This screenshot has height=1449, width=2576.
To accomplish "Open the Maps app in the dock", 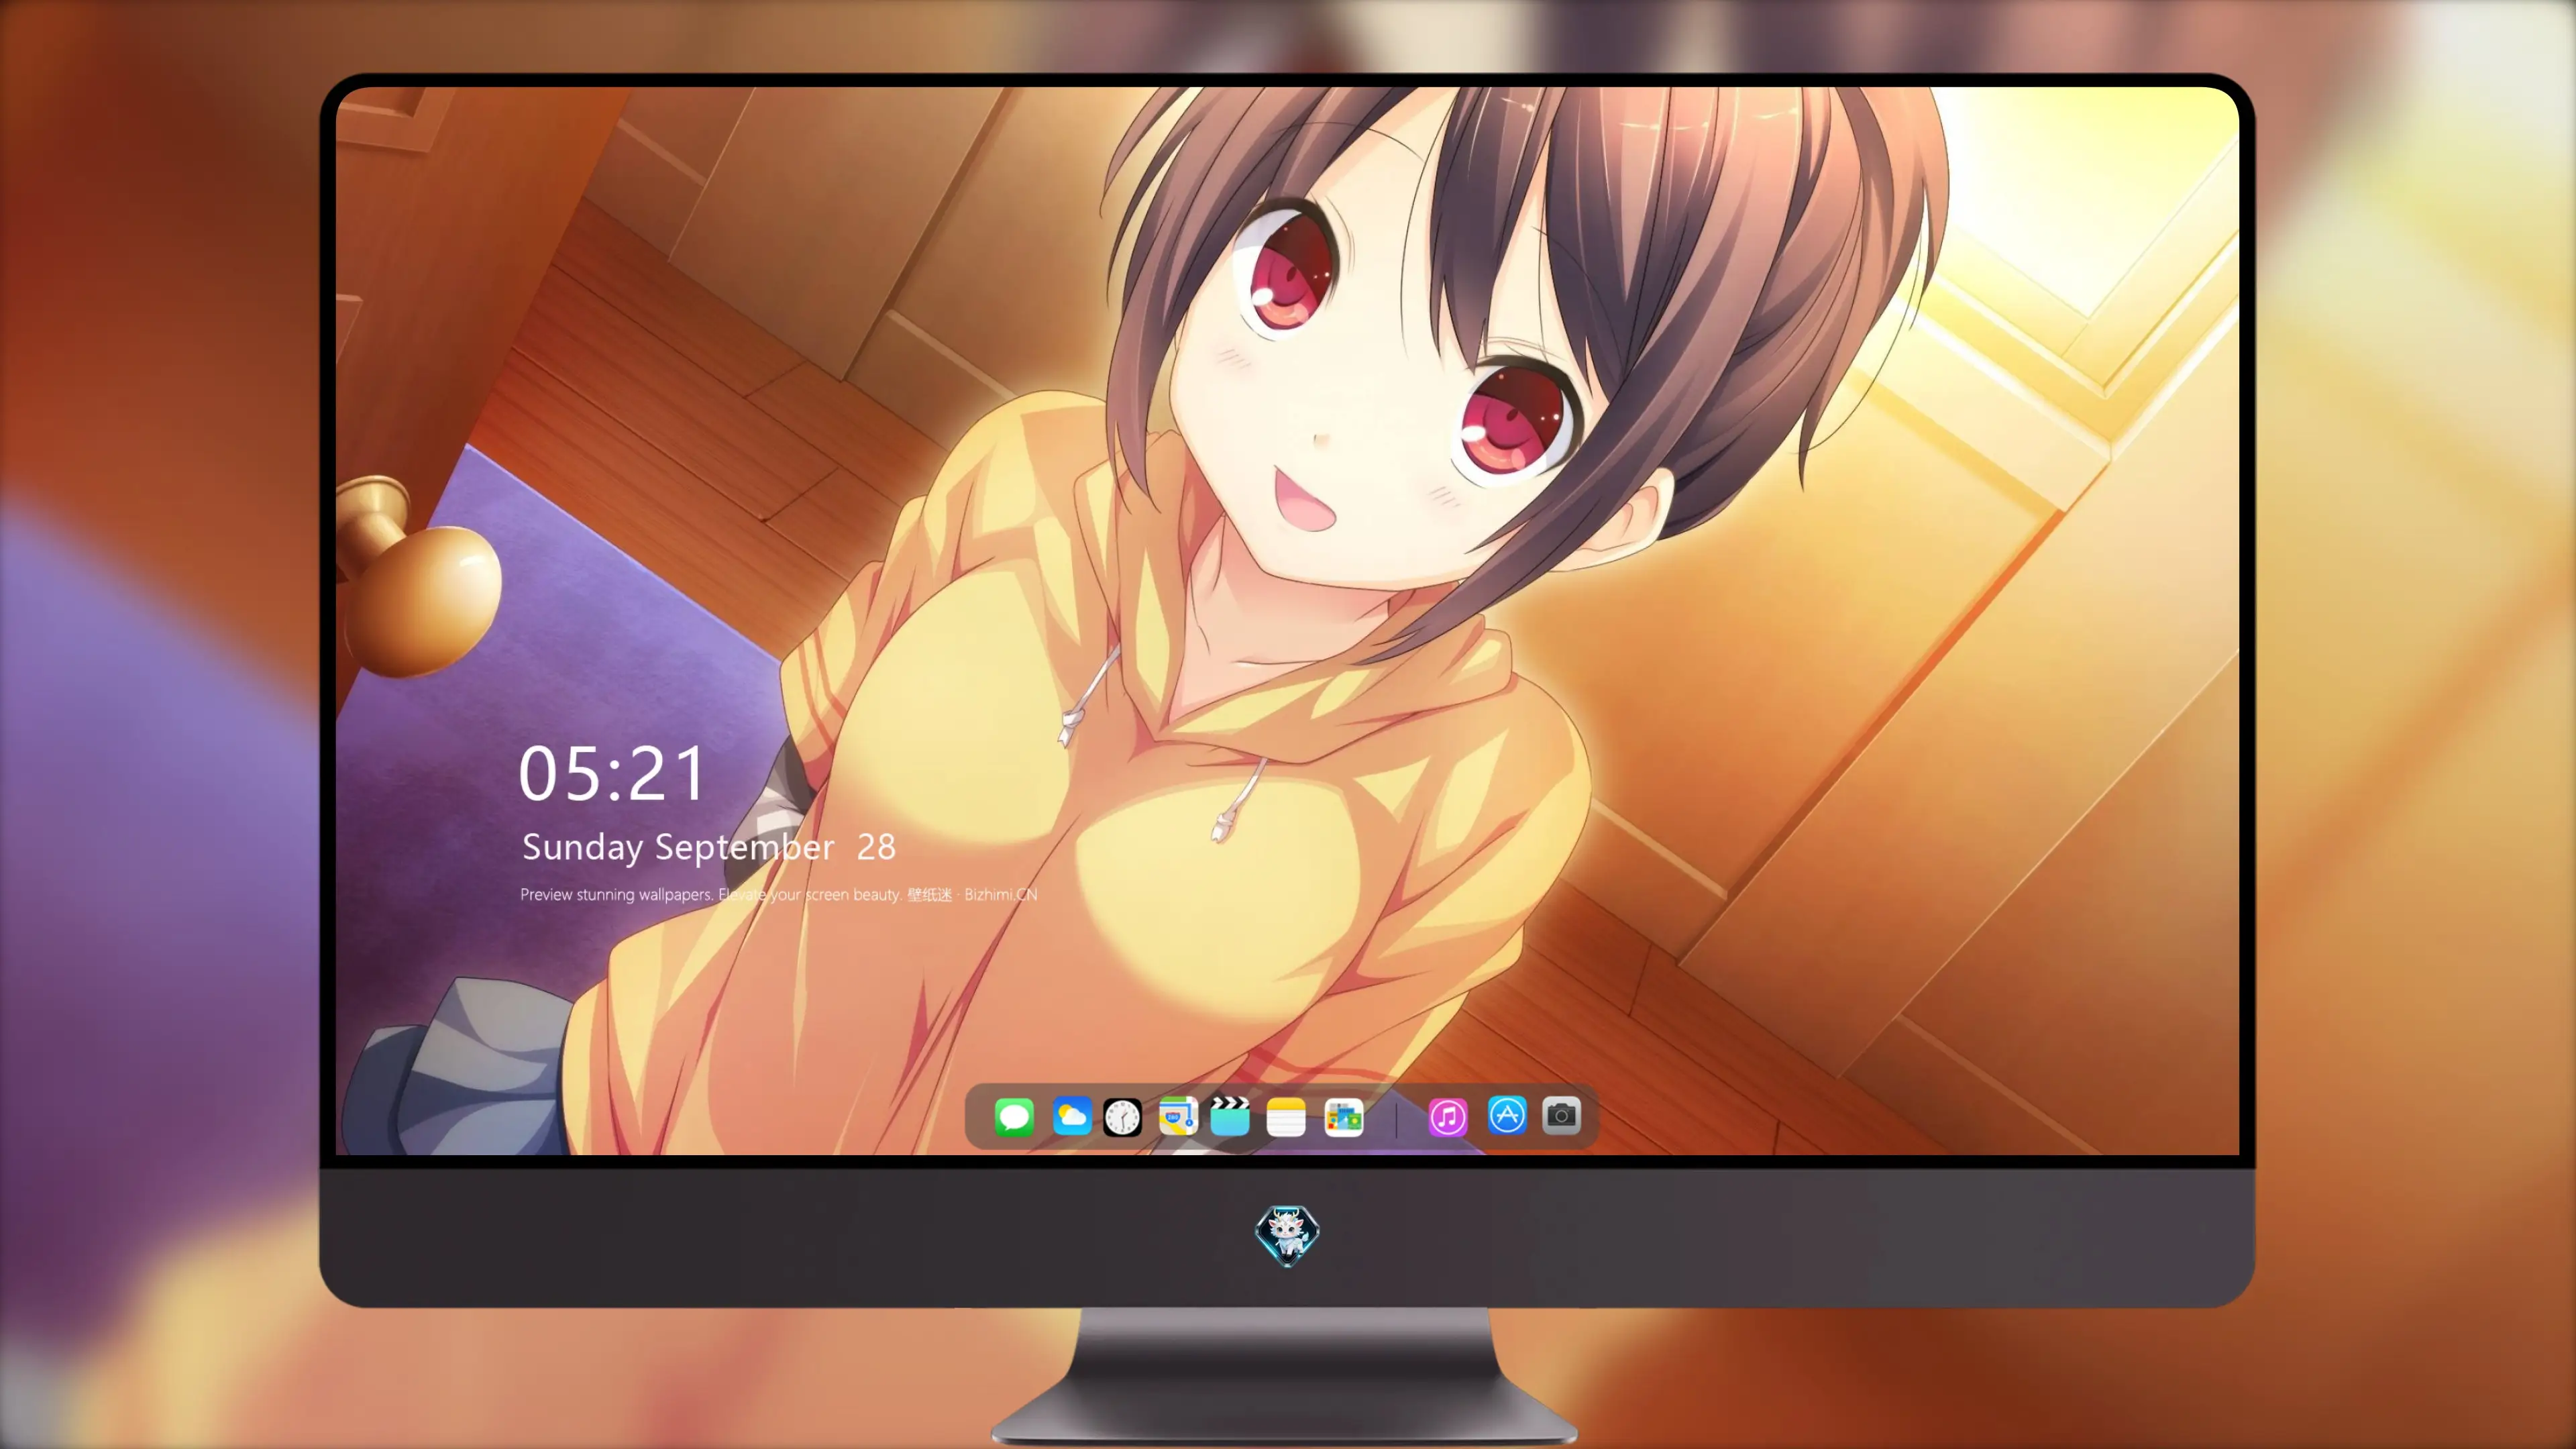I will (1178, 1116).
